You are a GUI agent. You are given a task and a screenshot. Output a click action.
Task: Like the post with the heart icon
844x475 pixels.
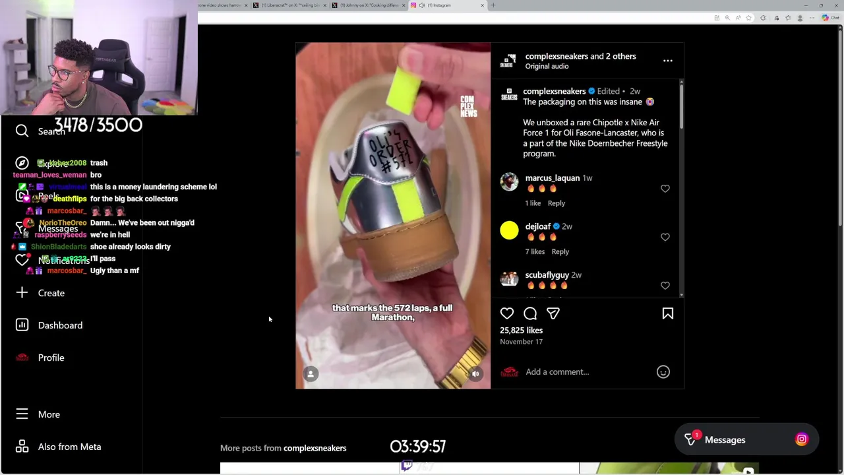tap(507, 314)
